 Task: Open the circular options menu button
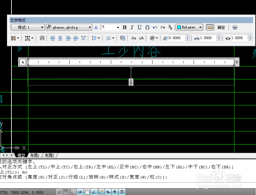(235, 27)
